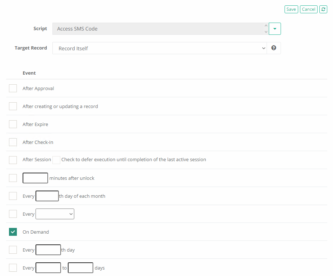This screenshot has height=276, width=333.
Task: Uncheck the On Demand event
Action: tap(13, 231)
